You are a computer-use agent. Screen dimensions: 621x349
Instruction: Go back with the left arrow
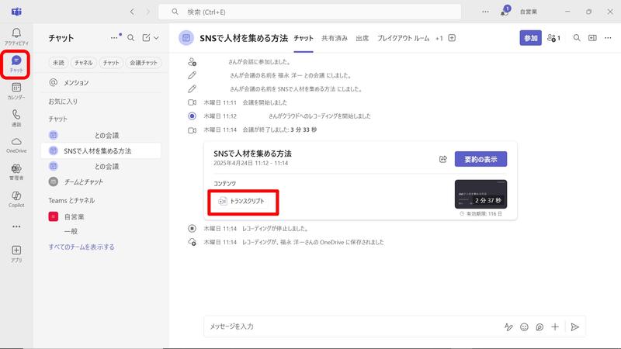tap(132, 12)
